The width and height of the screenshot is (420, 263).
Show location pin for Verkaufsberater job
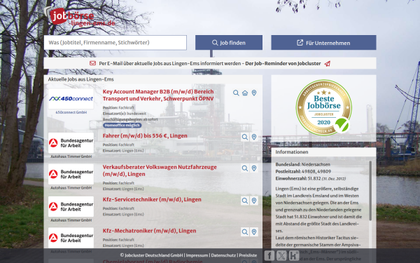click(254, 168)
